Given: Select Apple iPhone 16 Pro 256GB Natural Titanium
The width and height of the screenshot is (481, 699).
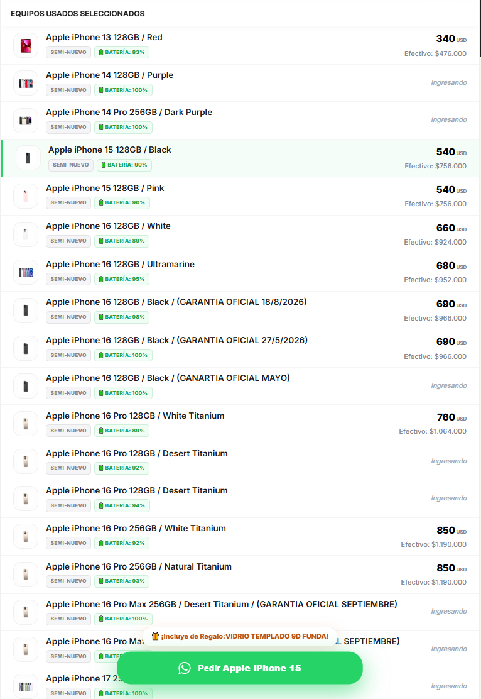Looking at the screenshot, I should tap(240, 575).
